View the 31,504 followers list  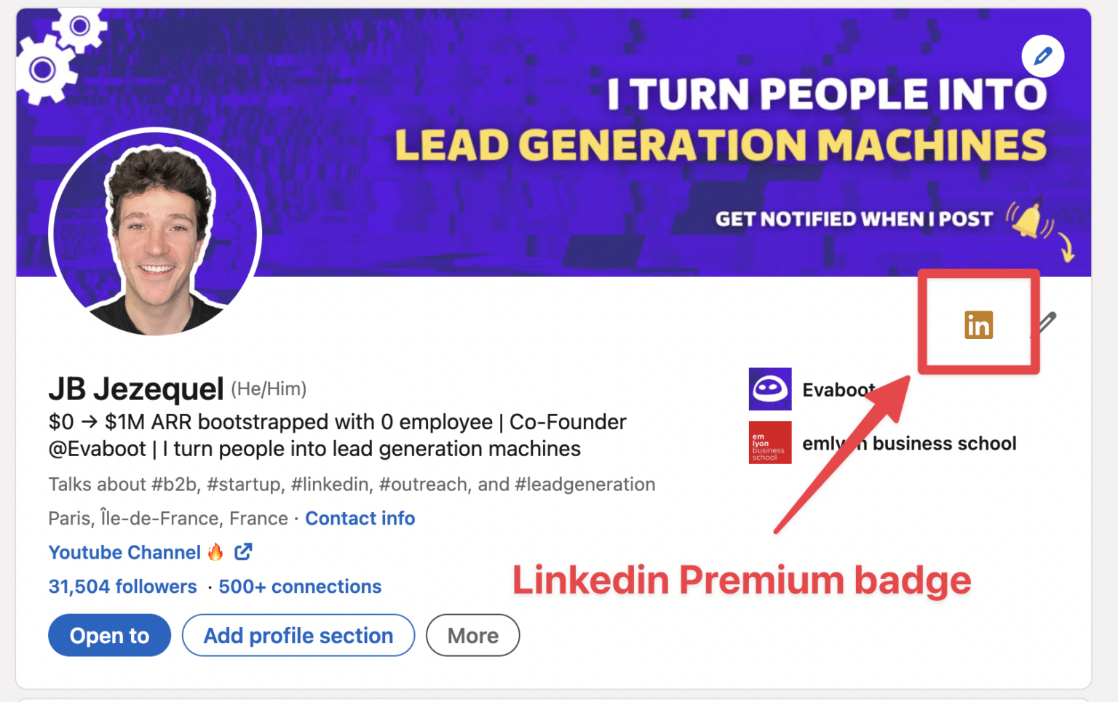tap(122, 586)
